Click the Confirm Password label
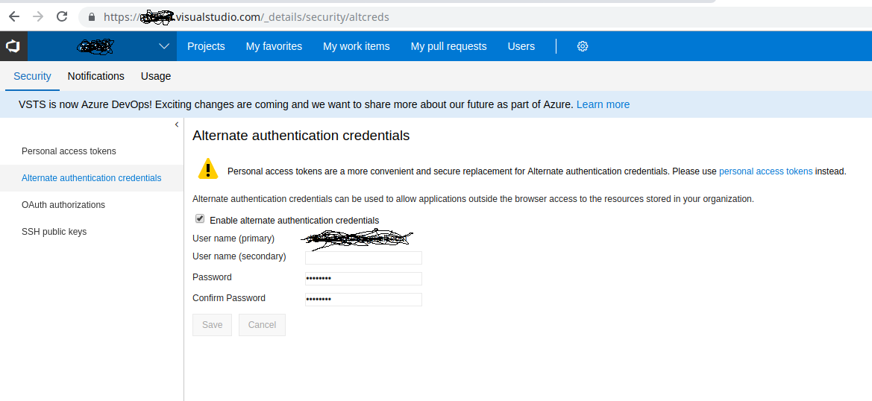 tap(229, 297)
